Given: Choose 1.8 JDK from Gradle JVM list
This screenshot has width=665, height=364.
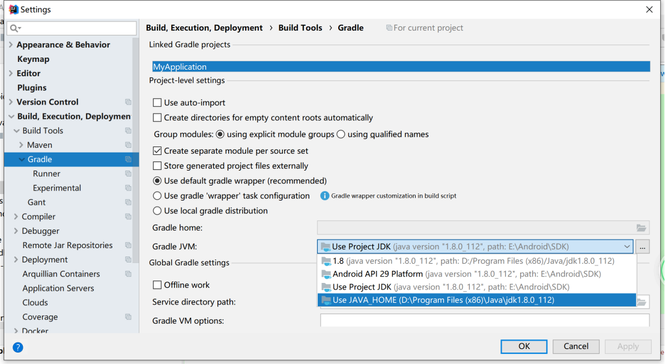Looking at the screenshot, I should coord(477,261).
